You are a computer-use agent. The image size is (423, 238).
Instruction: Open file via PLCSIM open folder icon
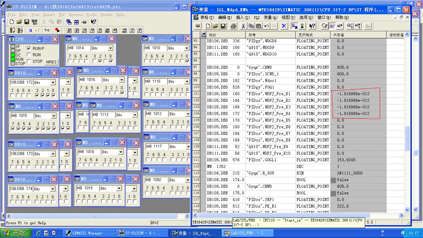coord(19,22)
